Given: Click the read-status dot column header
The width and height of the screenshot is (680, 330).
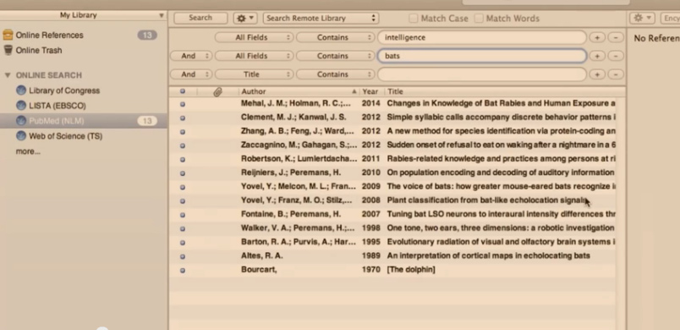Looking at the screenshot, I should point(182,91).
